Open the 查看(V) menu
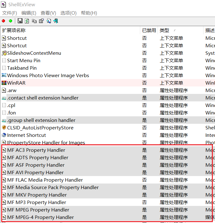The image size is (215, 223). pos(48,13)
